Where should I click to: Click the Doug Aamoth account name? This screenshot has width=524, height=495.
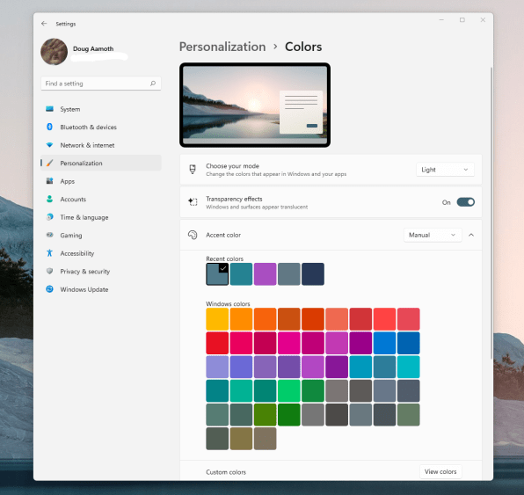coord(93,49)
